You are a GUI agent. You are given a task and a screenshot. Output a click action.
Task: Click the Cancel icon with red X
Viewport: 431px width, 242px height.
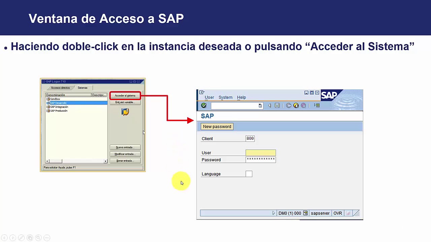pyautogui.click(x=303, y=106)
